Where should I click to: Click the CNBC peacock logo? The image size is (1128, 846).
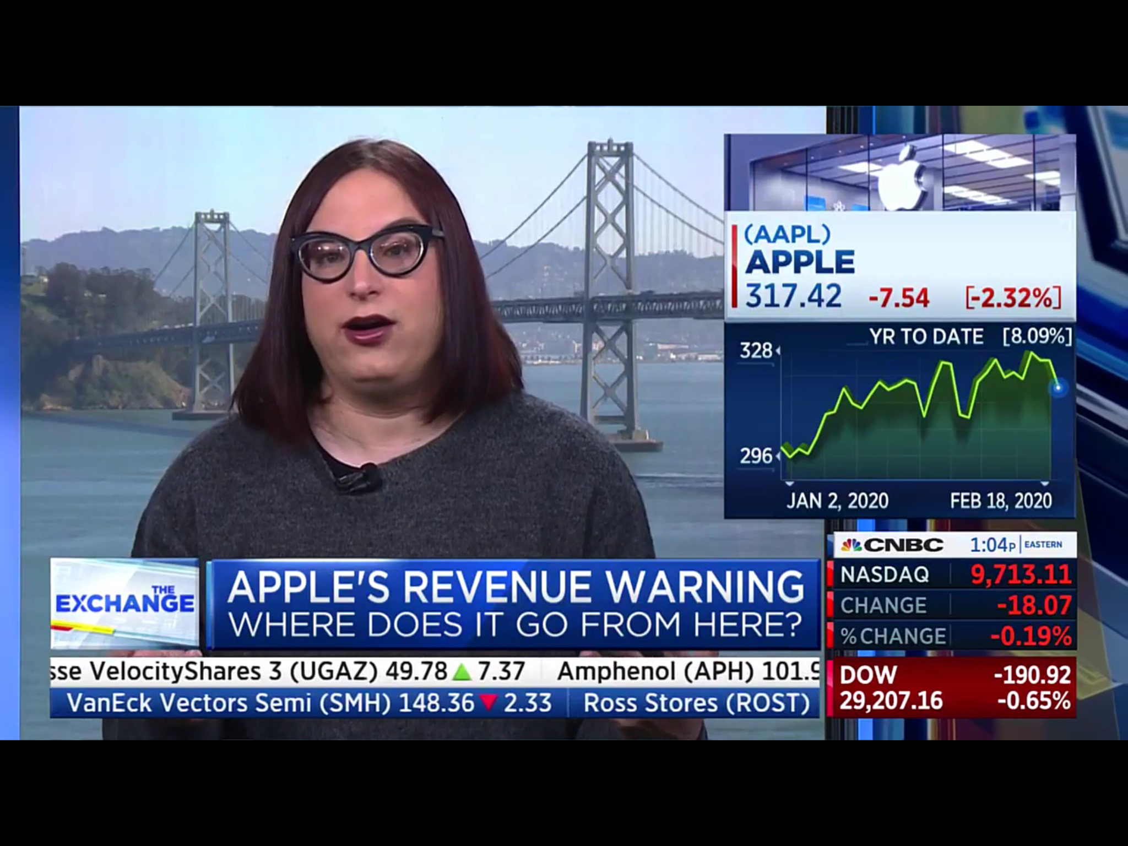pos(851,545)
